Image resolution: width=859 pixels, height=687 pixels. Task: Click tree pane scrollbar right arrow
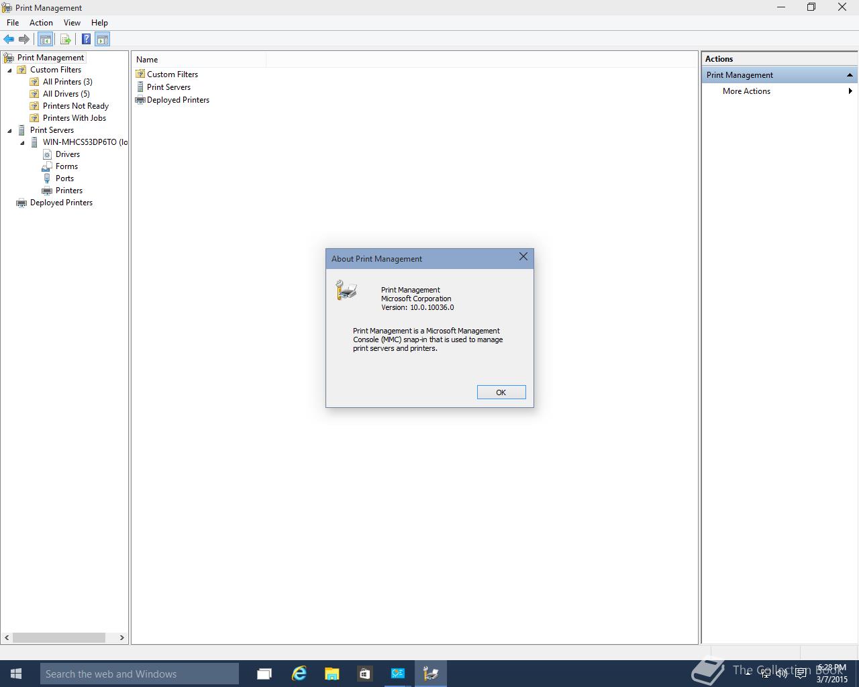tap(121, 638)
